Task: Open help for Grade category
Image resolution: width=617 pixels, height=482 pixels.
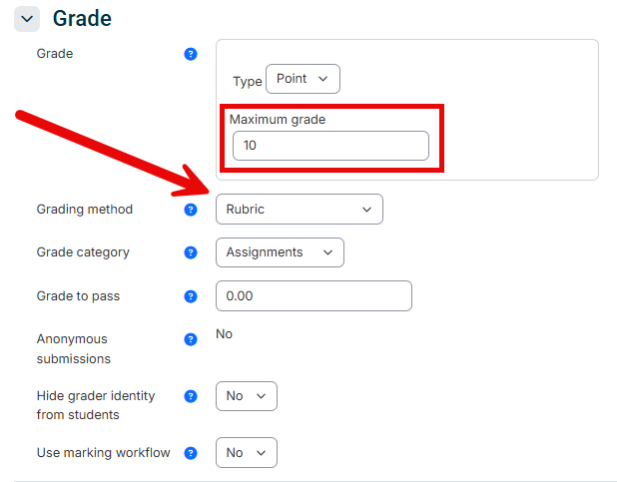Action: (x=191, y=252)
